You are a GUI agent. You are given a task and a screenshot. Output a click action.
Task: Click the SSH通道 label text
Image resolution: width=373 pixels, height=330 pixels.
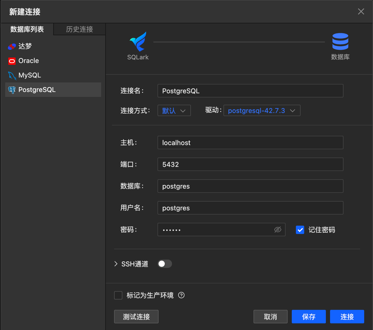(135, 264)
